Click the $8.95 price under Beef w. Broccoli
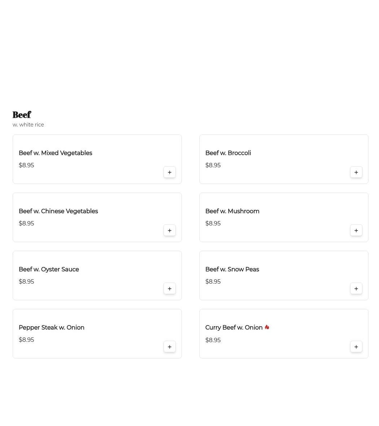 [213, 165]
